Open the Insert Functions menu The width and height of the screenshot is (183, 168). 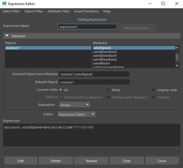pyautogui.click(x=86, y=11)
